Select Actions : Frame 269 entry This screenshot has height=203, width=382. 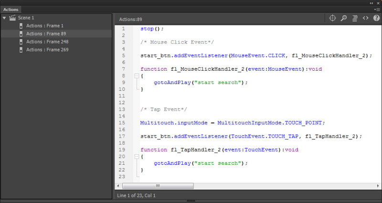tap(47, 50)
